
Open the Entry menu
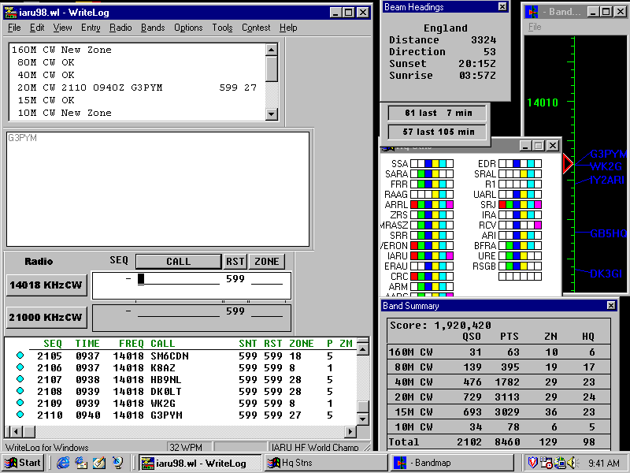(91, 28)
